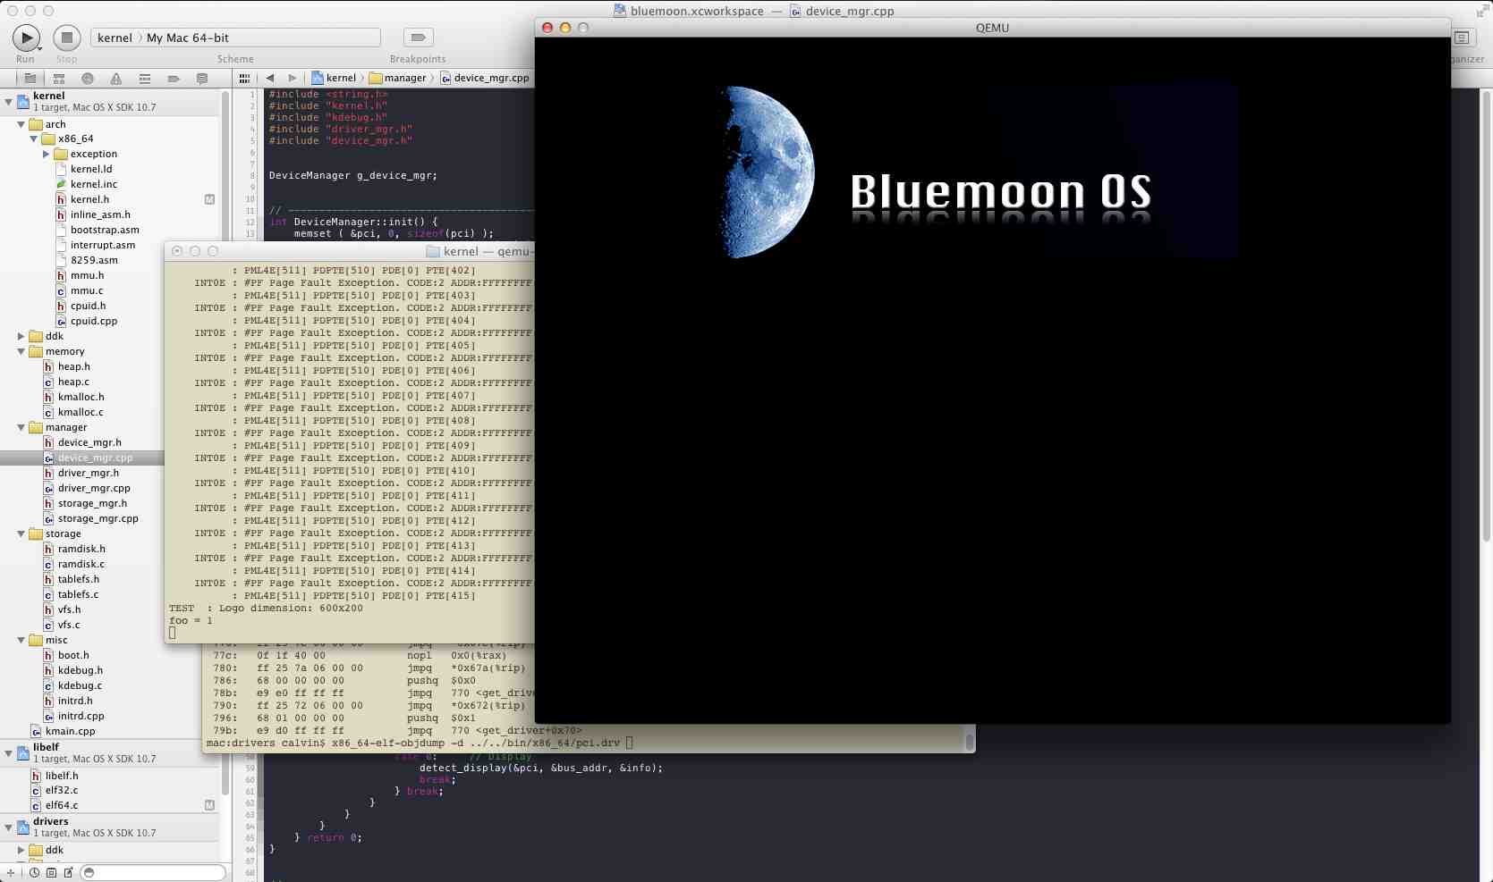Click source control badge next to kernel.h
Viewport: 1493px width, 882px height.
coord(209,199)
